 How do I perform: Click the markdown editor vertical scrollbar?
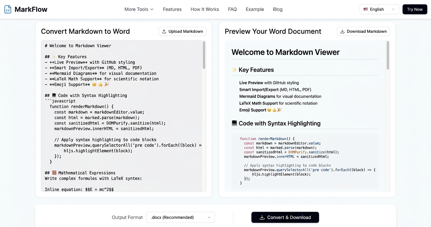click(204, 55)
